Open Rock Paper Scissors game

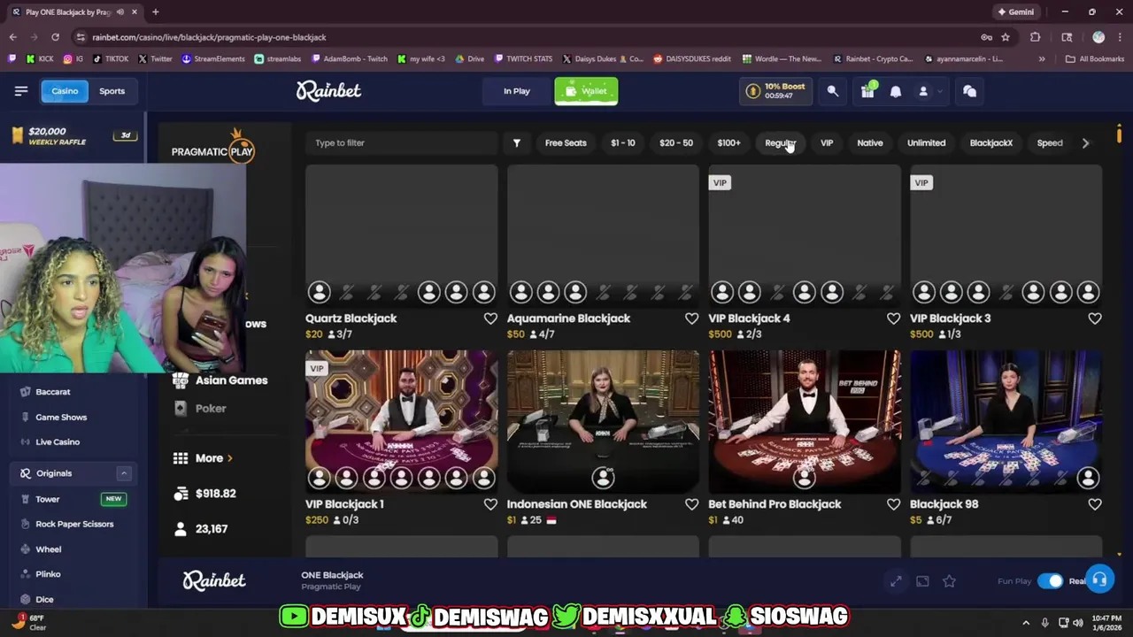pyautogui.click(x=74, y=524)
